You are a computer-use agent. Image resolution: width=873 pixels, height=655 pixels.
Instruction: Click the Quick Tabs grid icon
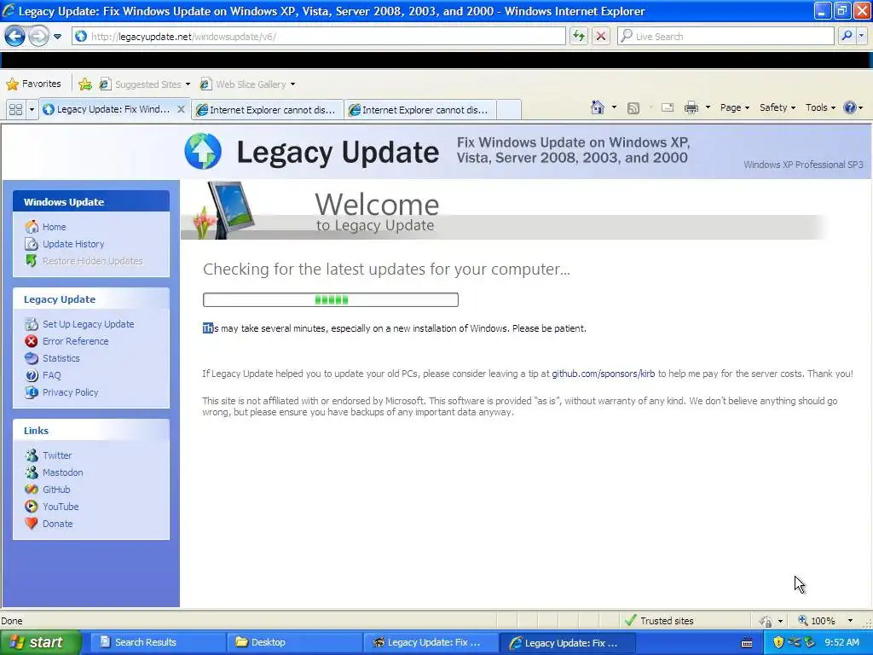(x=15, y=109)
